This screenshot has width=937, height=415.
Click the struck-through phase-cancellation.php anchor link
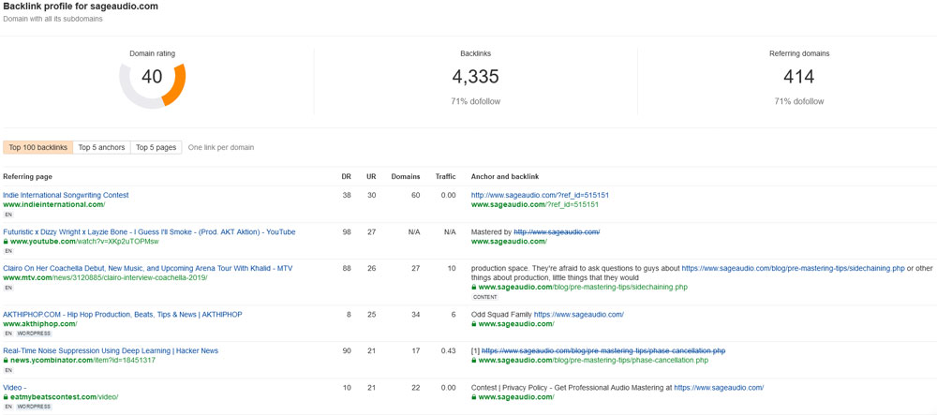click(603, 351)
